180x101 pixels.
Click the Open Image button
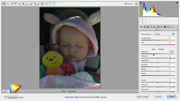coord(143,97)
